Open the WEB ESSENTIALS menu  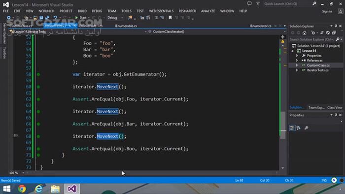(x=161, y=11)
